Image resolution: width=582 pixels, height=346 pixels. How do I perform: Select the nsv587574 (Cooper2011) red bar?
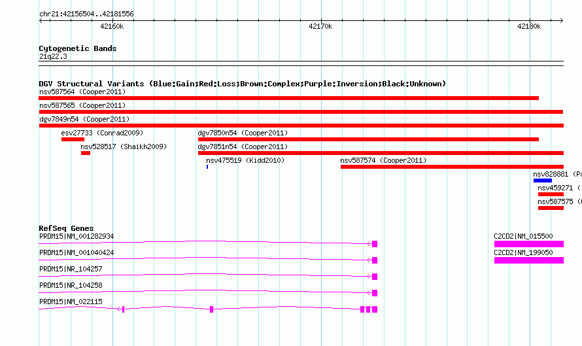(452, 167)
